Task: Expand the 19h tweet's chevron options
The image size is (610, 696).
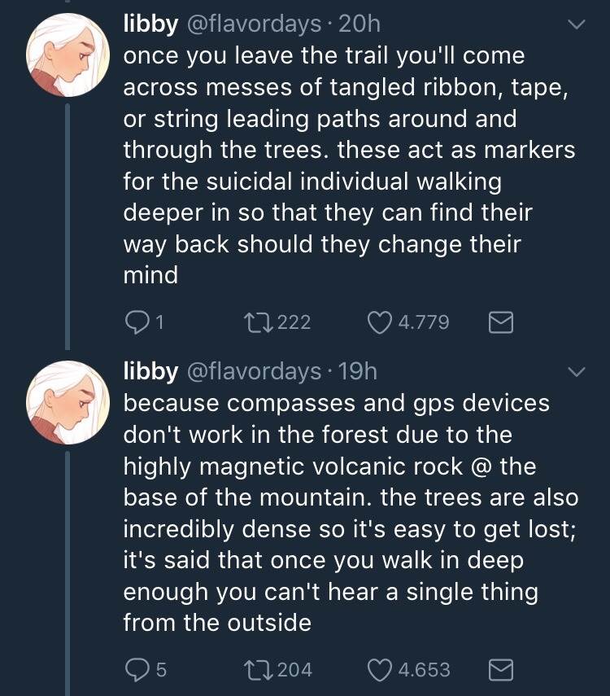Action: [577, 372]
